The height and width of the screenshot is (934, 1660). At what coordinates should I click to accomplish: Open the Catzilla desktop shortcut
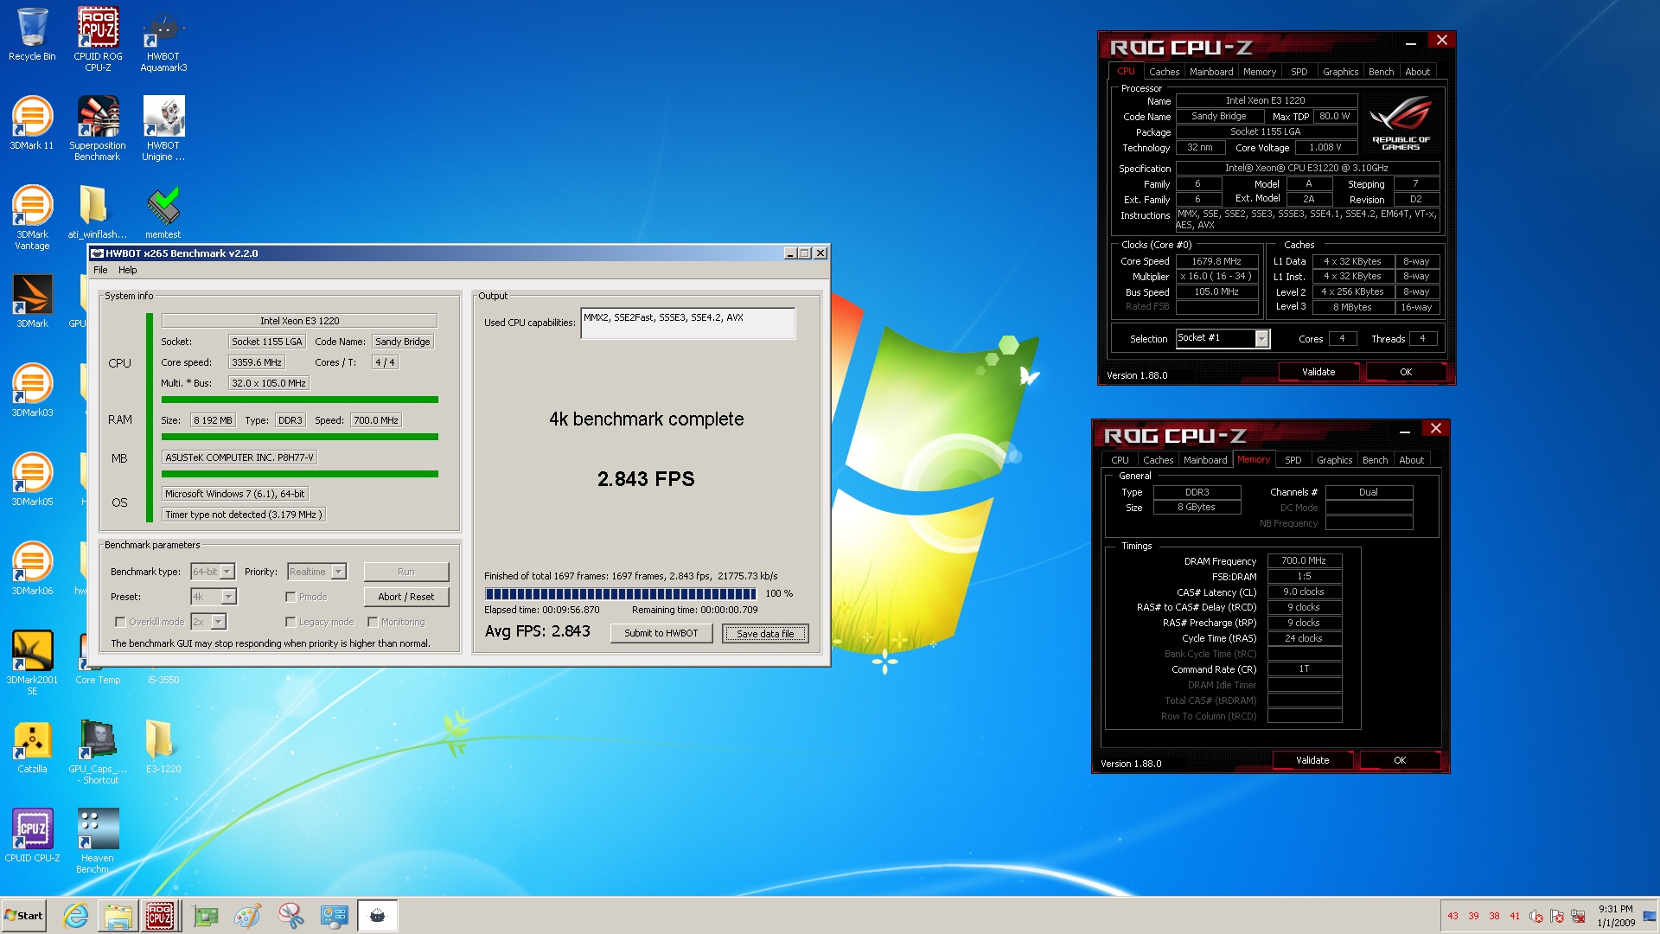(x=32, y=747)
